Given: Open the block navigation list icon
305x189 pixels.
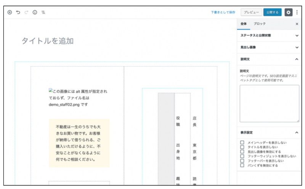Looking at the screenshot, I should click(x=43, y=12).
